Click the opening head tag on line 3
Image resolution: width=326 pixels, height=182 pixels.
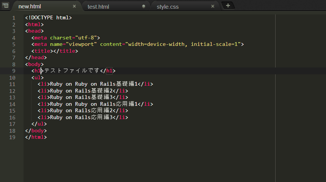point(34,31)
